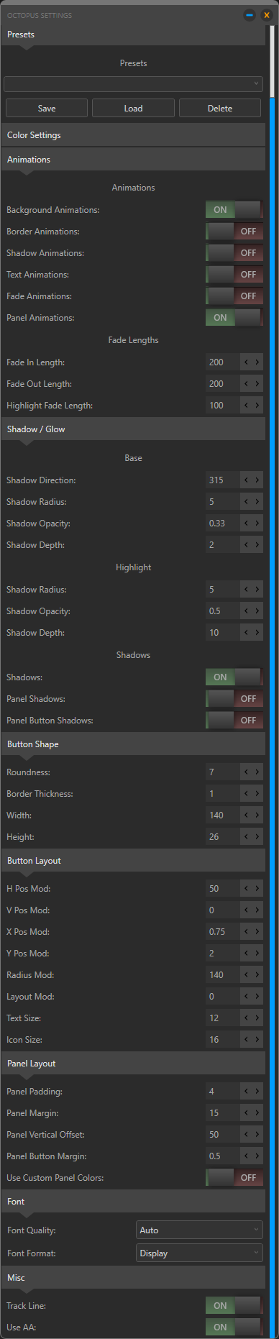Decrease Button Width using left arrow

(x=247, y=815)
